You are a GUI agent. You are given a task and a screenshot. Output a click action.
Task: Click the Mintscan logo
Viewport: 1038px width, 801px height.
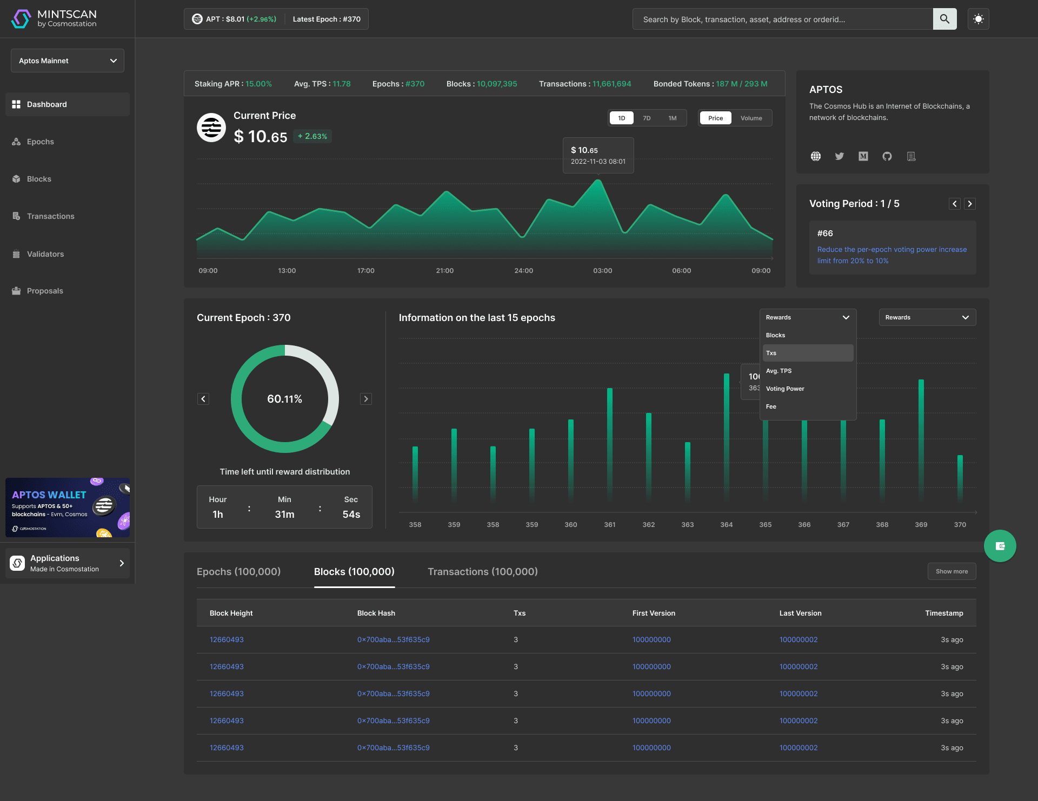(x=54, y=18)
